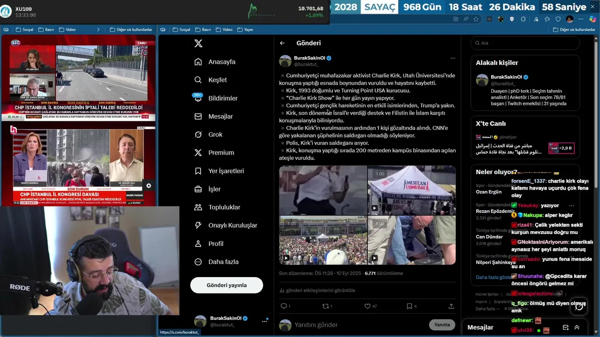Viewport: 600px width, 337px height.
Task: Click the favorites star in address bar
Action: tap(476, 19)
